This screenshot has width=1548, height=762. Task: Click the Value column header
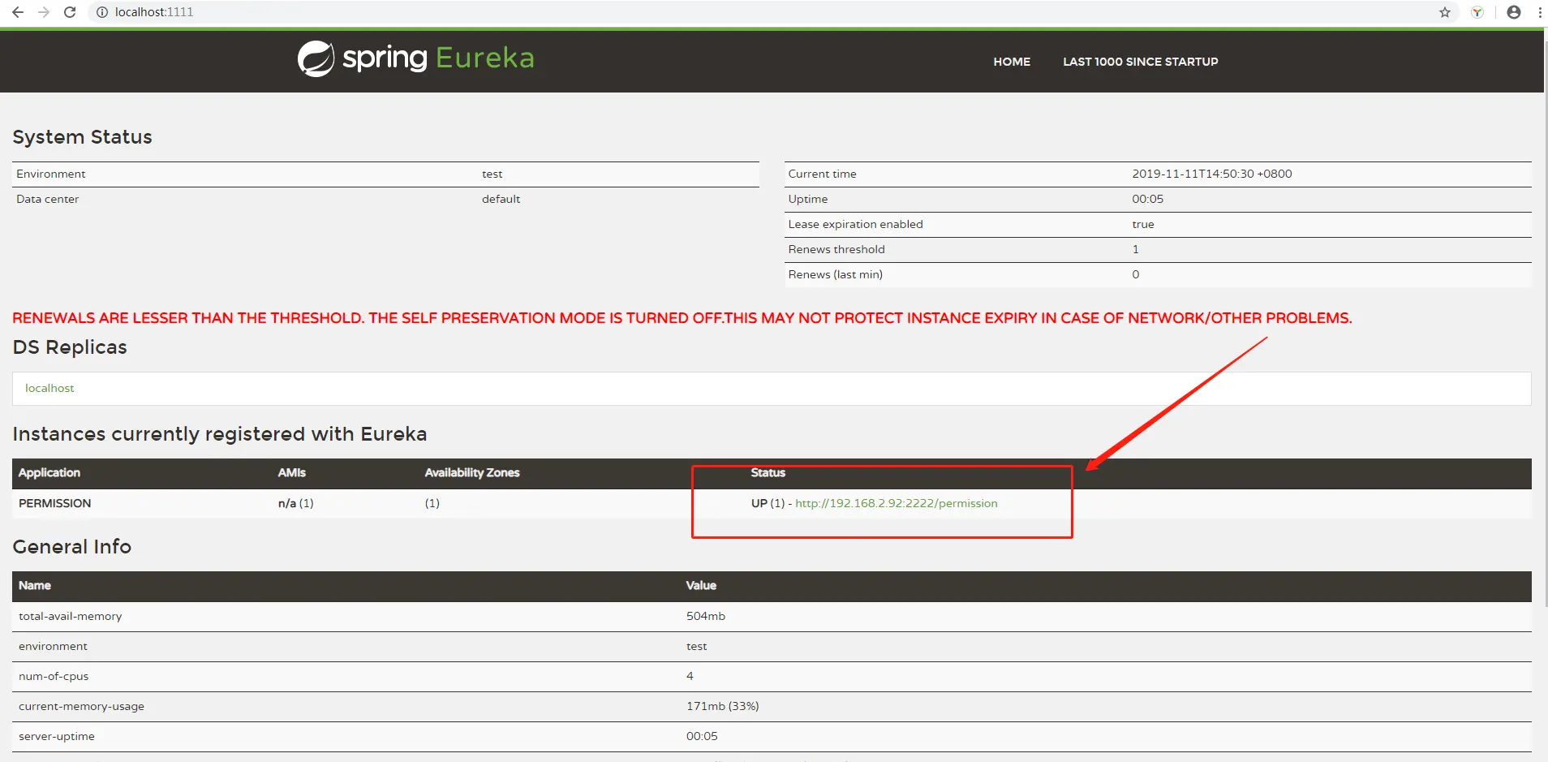[702, 585]
